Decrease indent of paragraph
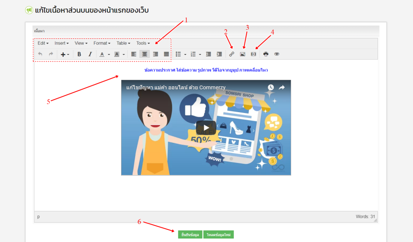Viewport: 413px width, 242px height. pyautogui.click(x=209, y=54)
